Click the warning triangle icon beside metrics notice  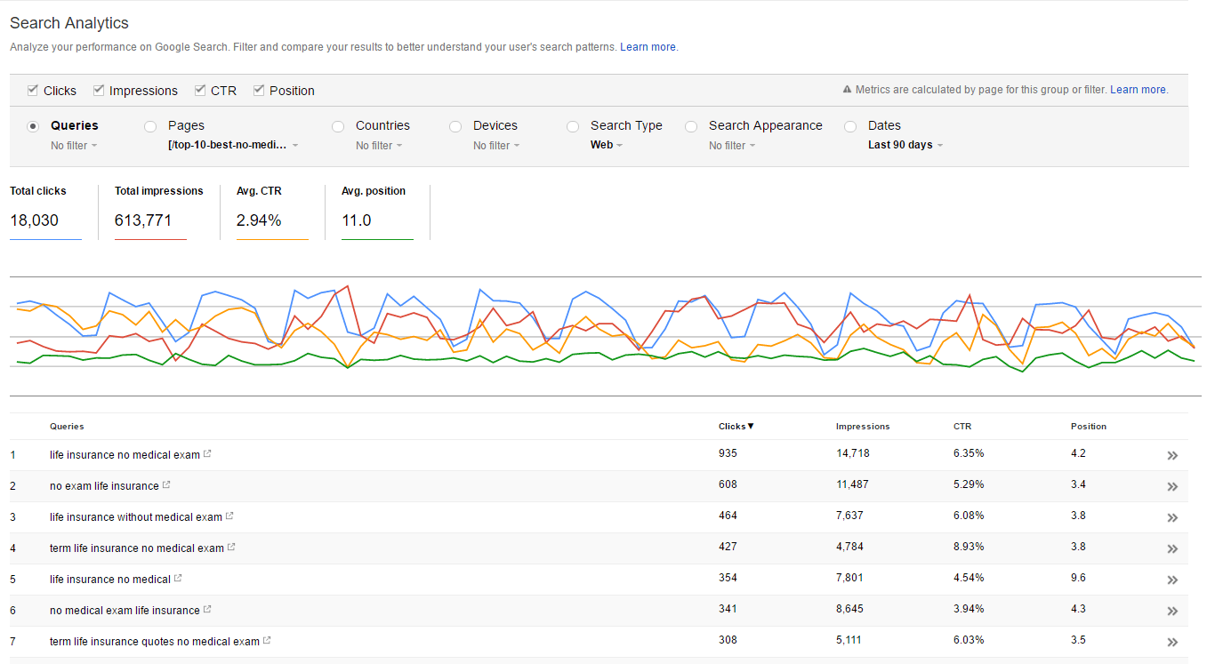(847, 90)
